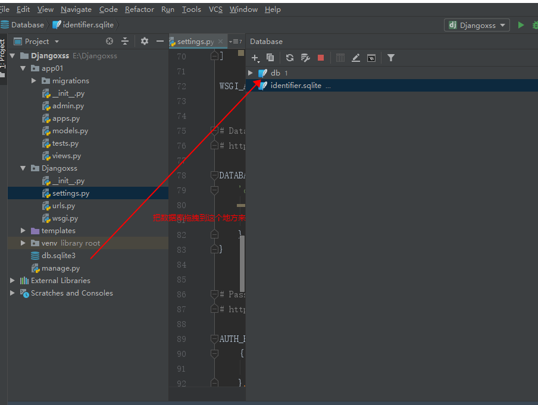Select db.sqlite3 file in the project tree
The width and height of the screenshot is (538, 405).
coord(58,256)
